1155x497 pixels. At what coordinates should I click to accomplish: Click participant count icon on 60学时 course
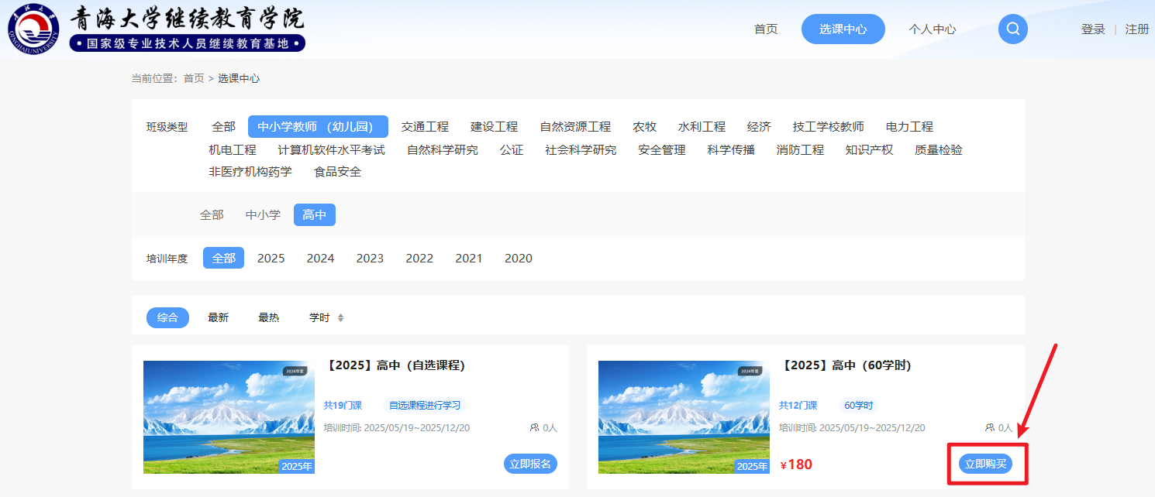tap(989, 427)
